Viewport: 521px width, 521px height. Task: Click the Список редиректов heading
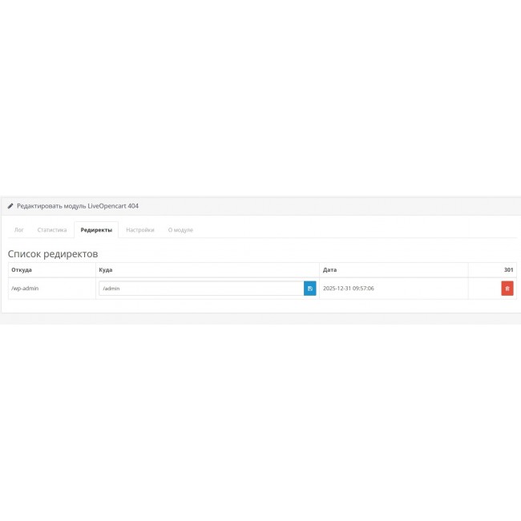tap(53, 253)
